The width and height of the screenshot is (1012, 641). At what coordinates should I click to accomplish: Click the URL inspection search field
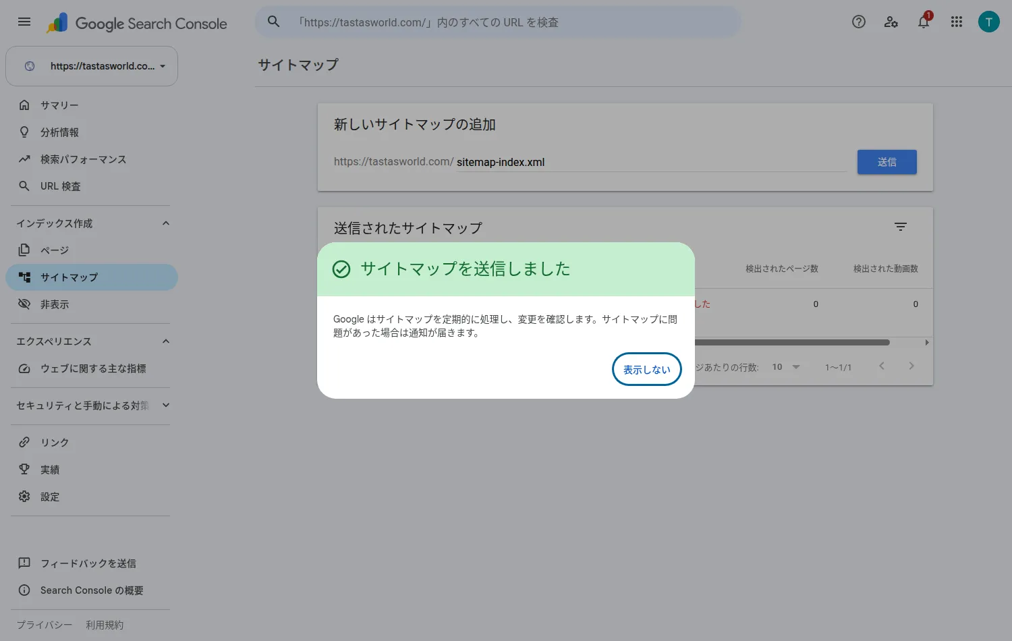tap(498, 22)
